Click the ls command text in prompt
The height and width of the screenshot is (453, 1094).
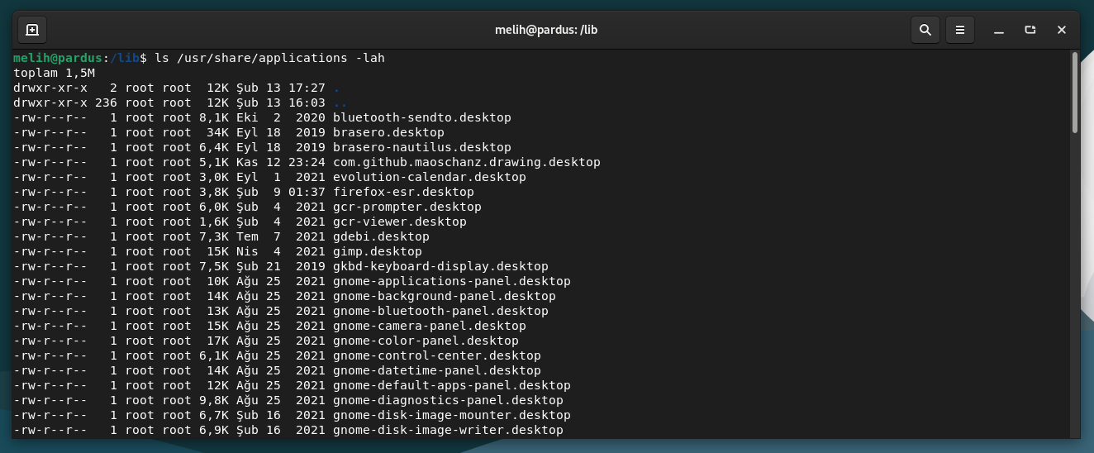(162, 58)
